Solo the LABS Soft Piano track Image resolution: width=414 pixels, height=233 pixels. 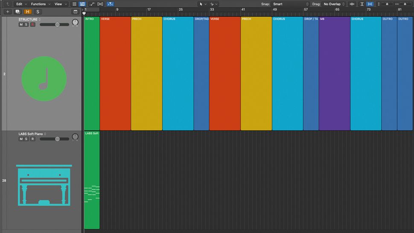[x=26, y=139]
